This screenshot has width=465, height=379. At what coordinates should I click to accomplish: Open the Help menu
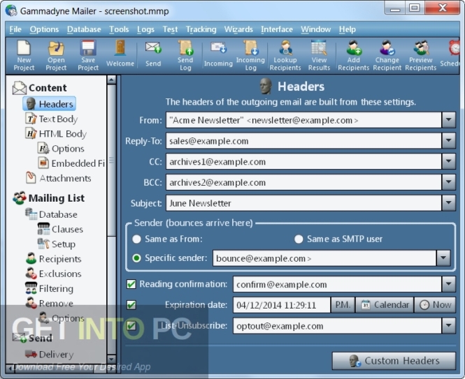[348, 29]
